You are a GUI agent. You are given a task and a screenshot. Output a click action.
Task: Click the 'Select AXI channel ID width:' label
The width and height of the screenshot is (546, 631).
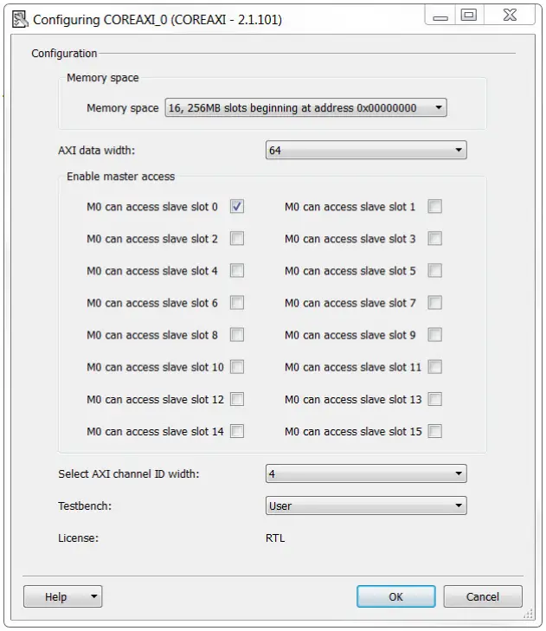129,474
